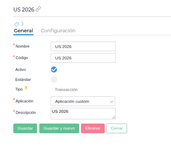Click the yellow help icon next to Tipo
This screenshot has height=154, width=171.
pos(26,88)
